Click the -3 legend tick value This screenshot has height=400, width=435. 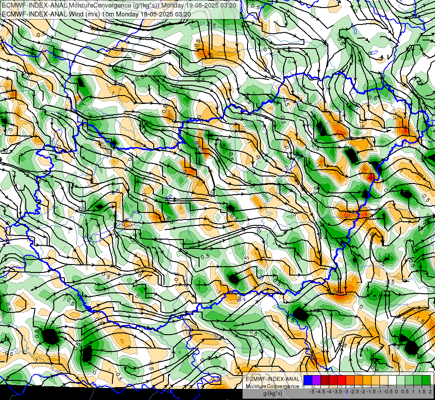click(x=346, y=392)
